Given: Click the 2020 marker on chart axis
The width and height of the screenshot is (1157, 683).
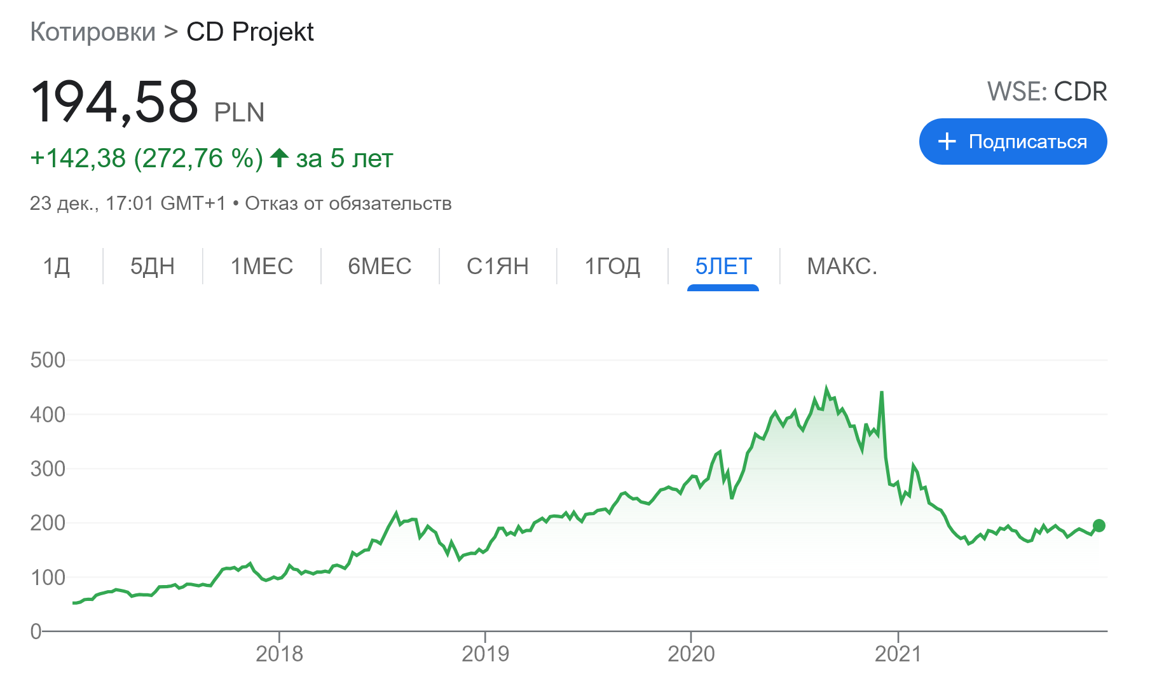Looking at the screenshot, I should pyautogui.click(x=691, y=653).
